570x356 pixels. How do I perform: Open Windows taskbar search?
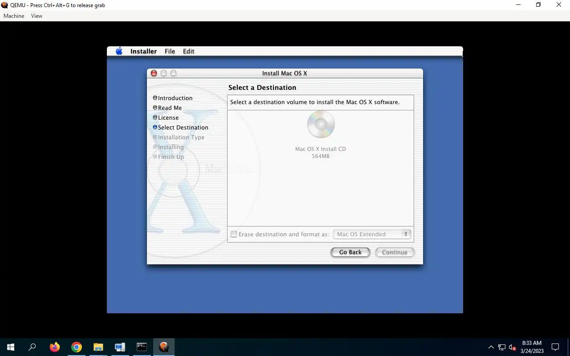coord(32,347)
